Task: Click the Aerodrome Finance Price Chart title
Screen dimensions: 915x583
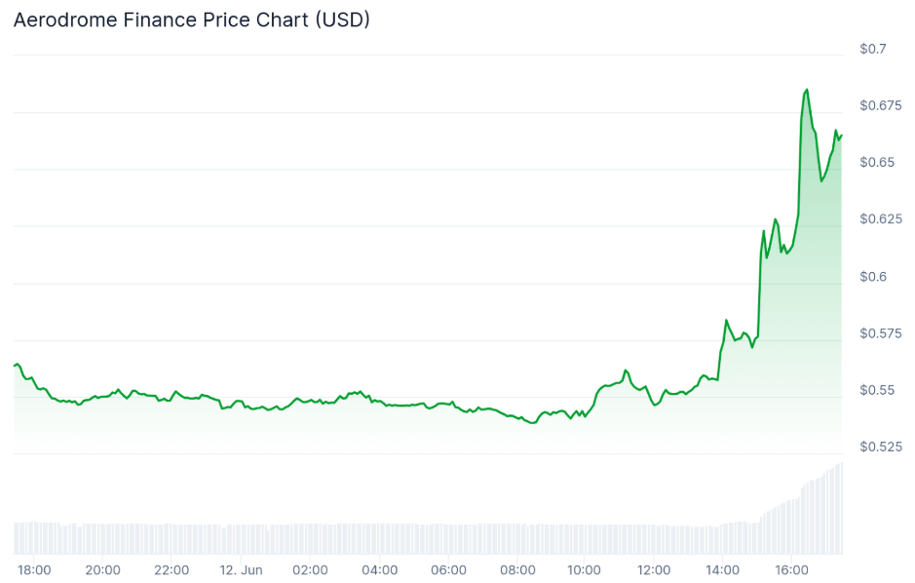Action: tap(191, 19)
